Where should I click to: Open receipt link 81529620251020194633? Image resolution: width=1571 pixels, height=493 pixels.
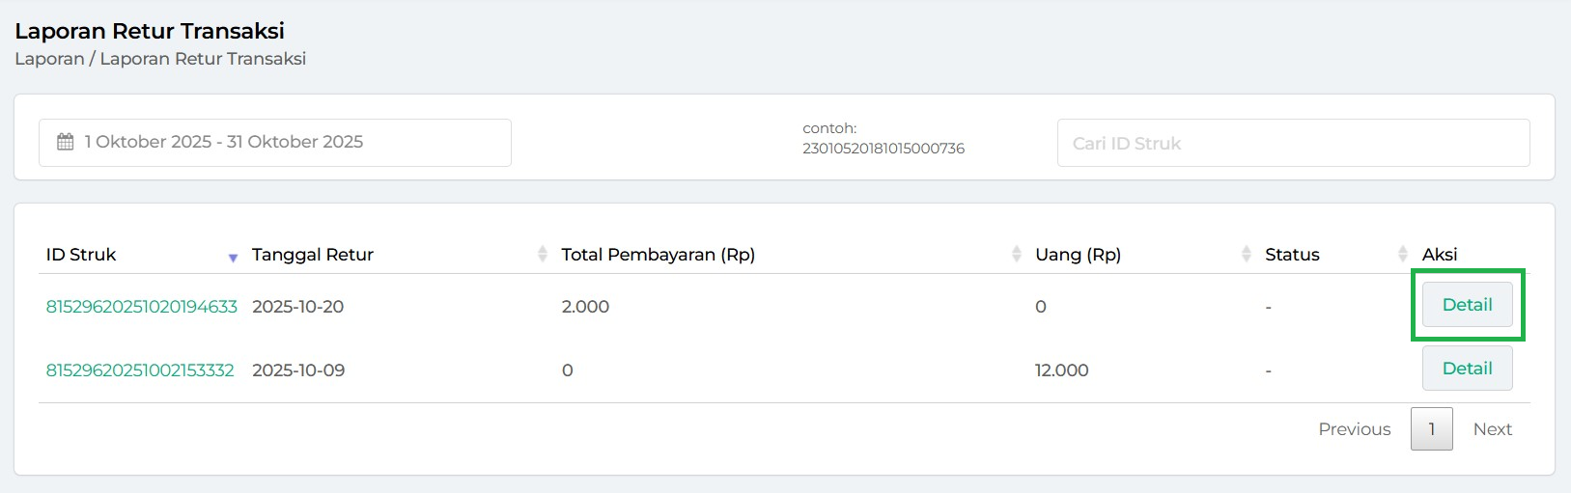point(142,307)
